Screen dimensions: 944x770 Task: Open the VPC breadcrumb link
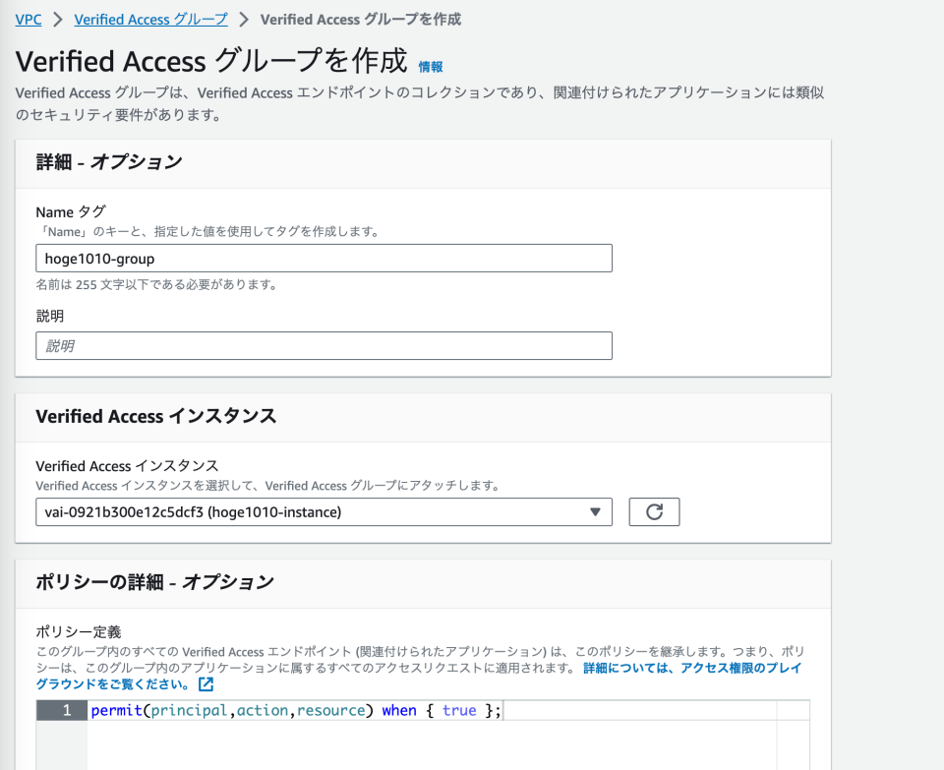coord(29,20)
